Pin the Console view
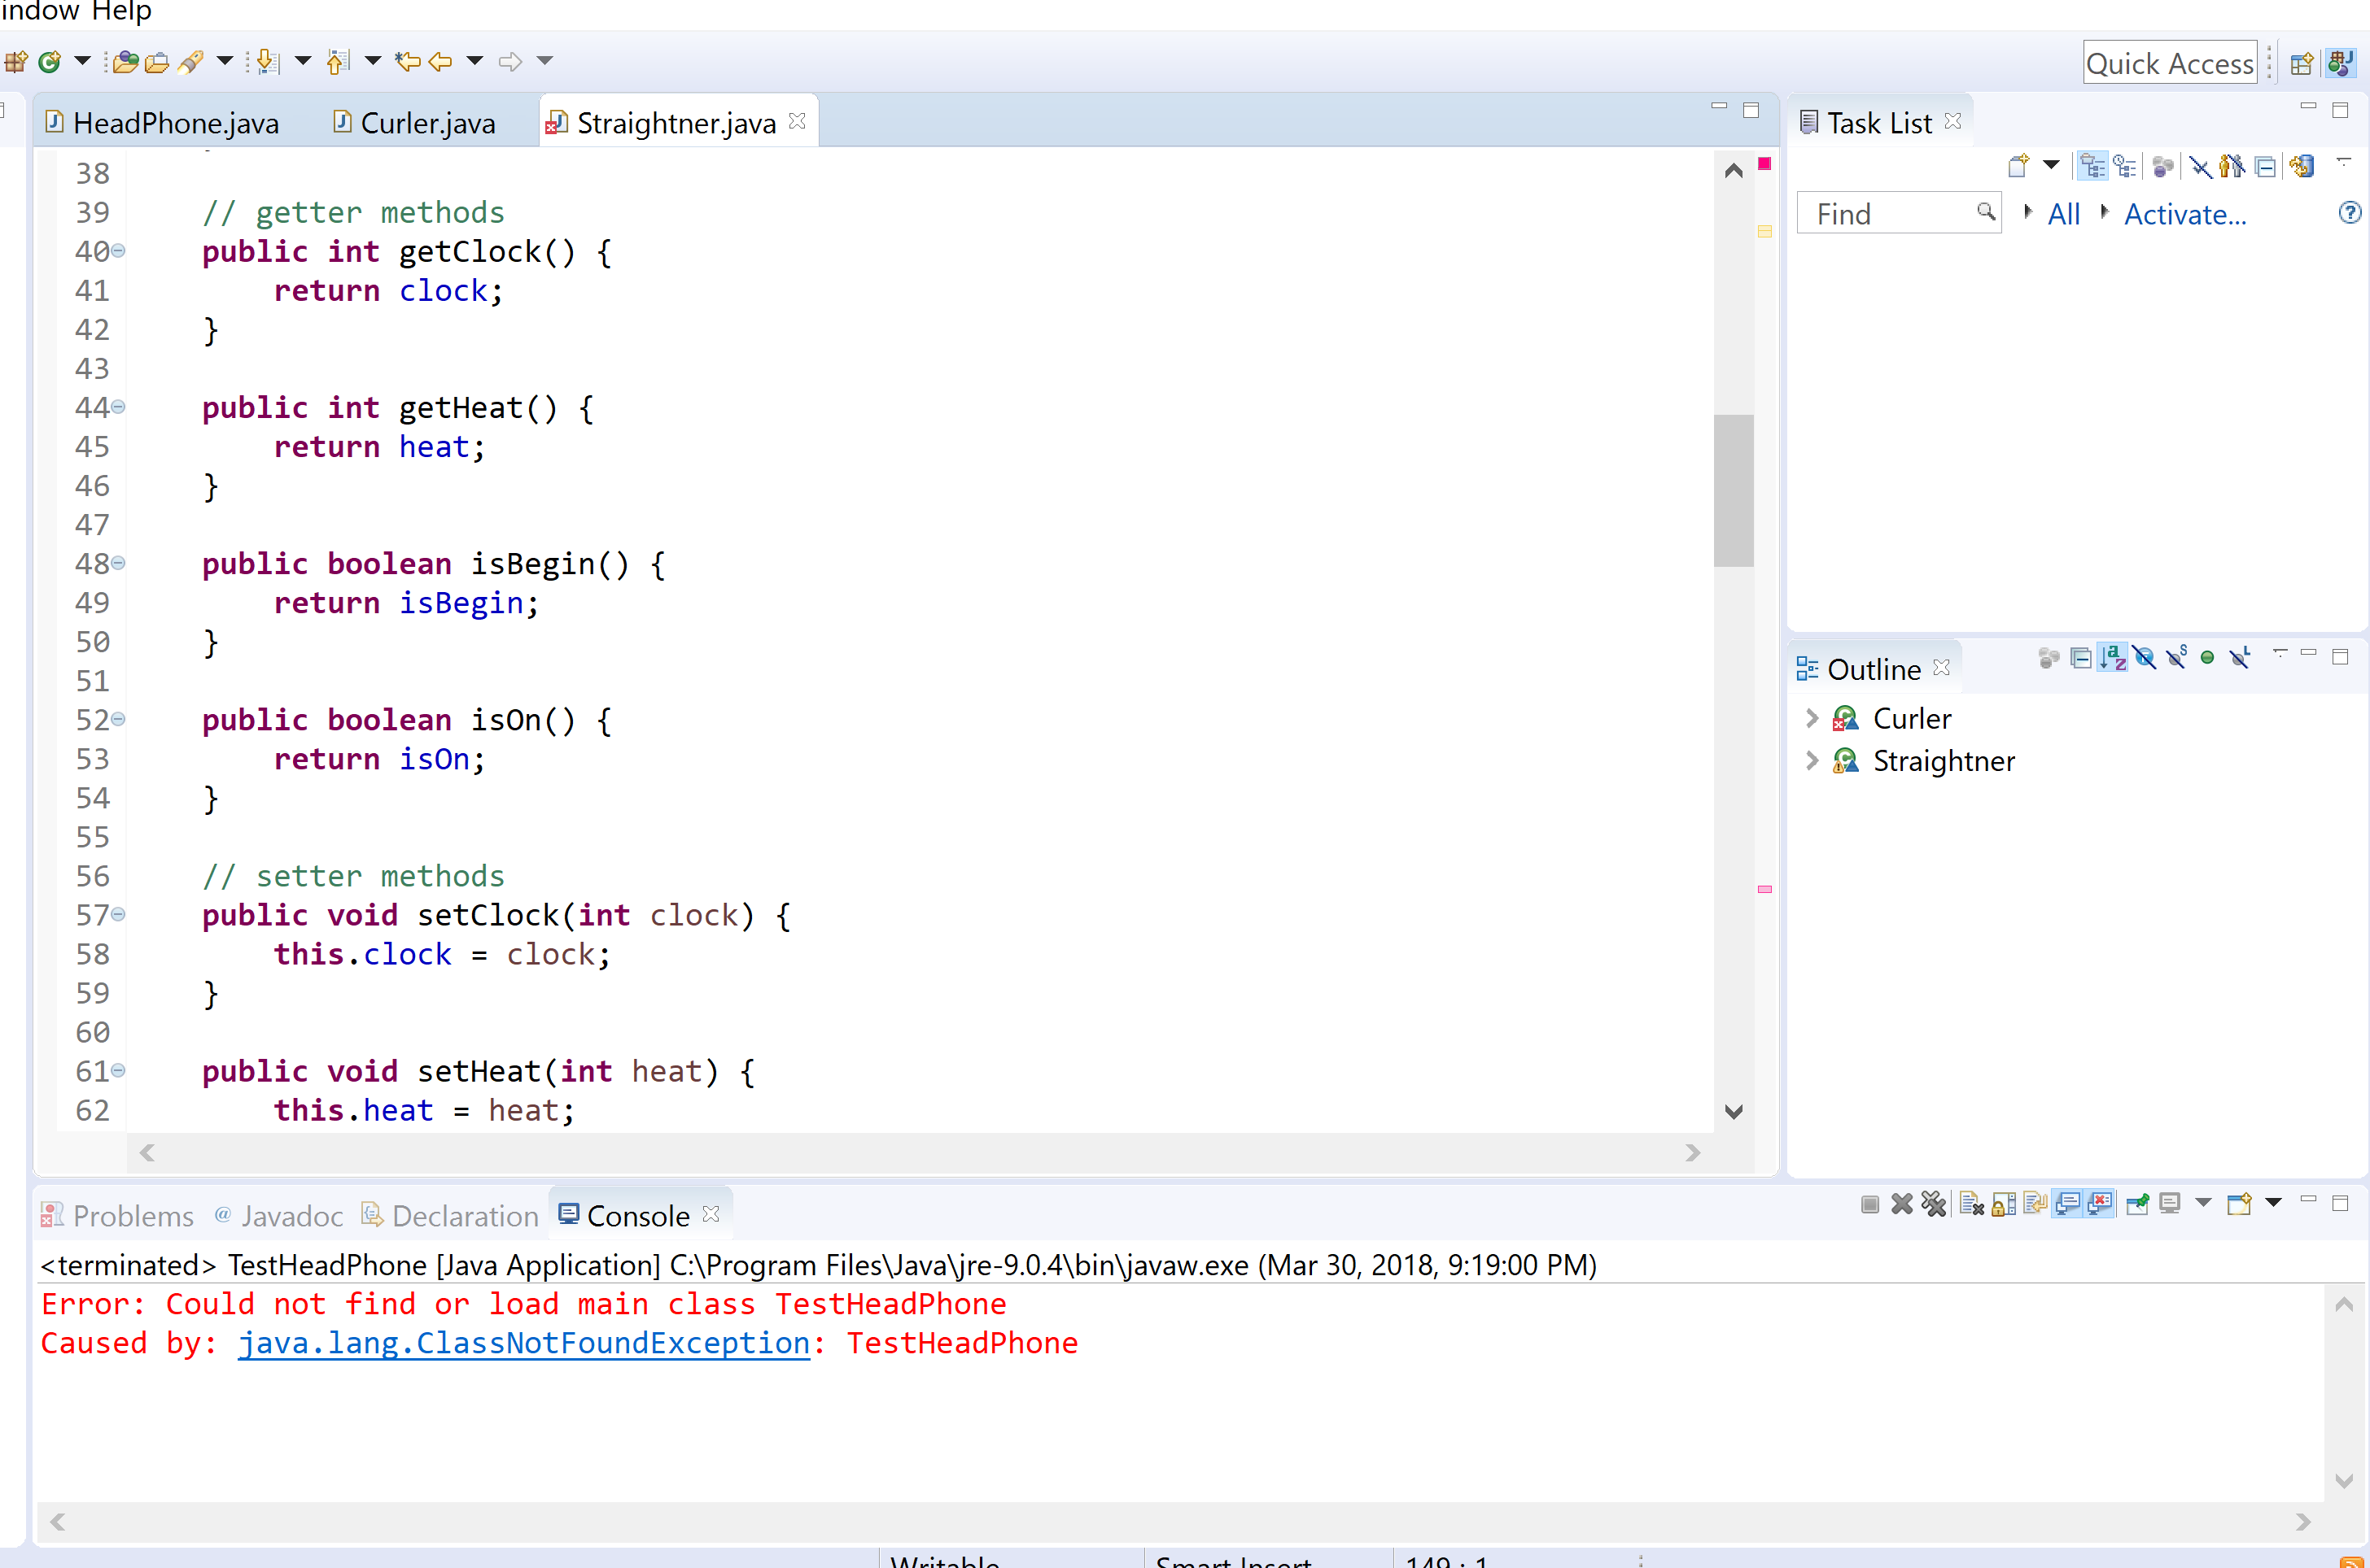Image resolution: width=2370 pixels, height=1568 pixels. coord(2137,1204)
